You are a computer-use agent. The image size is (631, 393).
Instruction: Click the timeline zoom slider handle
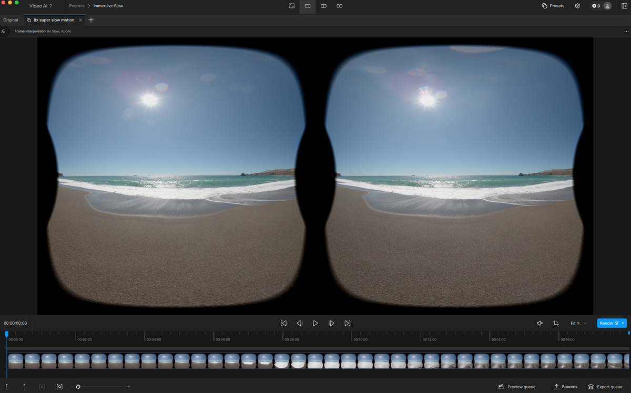click(78, 387)
